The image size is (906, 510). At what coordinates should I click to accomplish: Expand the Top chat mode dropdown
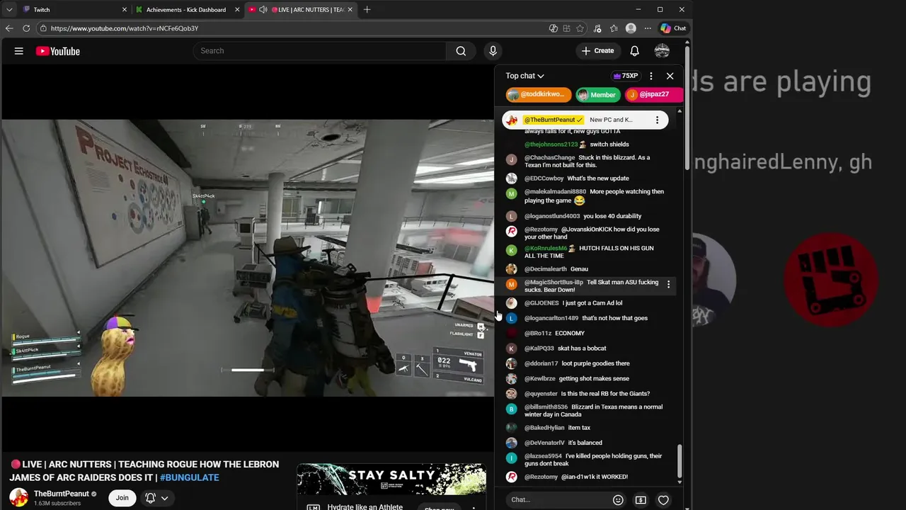(x=524, y=76)
